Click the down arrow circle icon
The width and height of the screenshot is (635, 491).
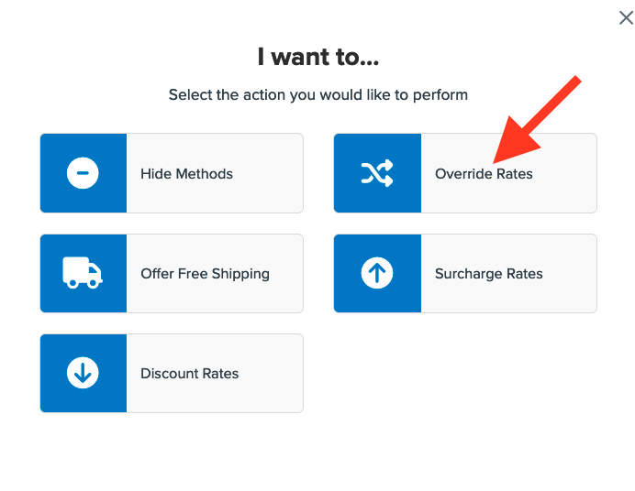tap(84, 373)
